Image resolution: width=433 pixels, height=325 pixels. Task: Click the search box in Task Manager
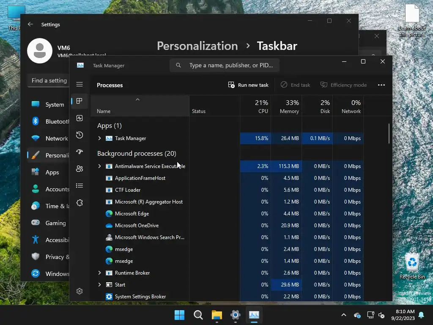pyautogui.click(x=225, y=65)
